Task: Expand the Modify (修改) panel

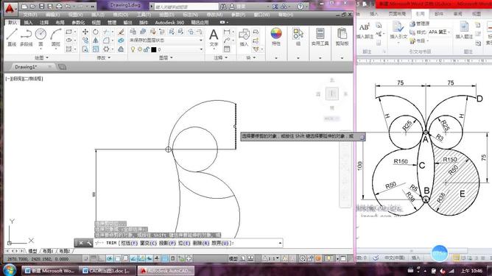Action: (104, 57)
